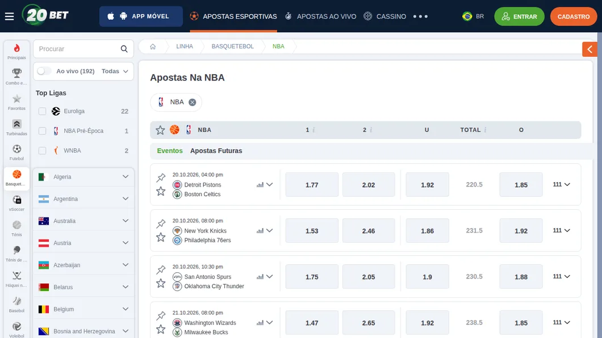
Task: Click the Entrar login button
Action: tap(519, 16)
